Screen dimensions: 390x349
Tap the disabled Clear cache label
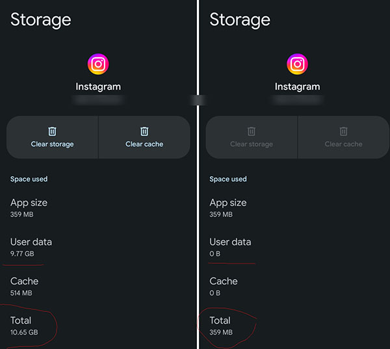pyautogui.click(x=343, y=144)
